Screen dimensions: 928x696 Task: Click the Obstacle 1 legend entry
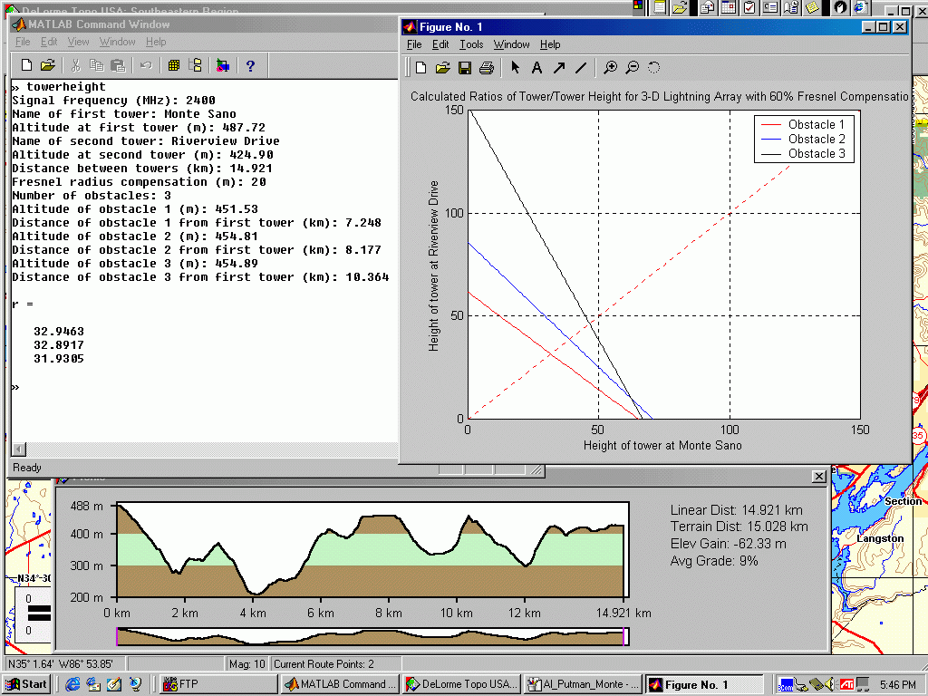coord(804,124)
